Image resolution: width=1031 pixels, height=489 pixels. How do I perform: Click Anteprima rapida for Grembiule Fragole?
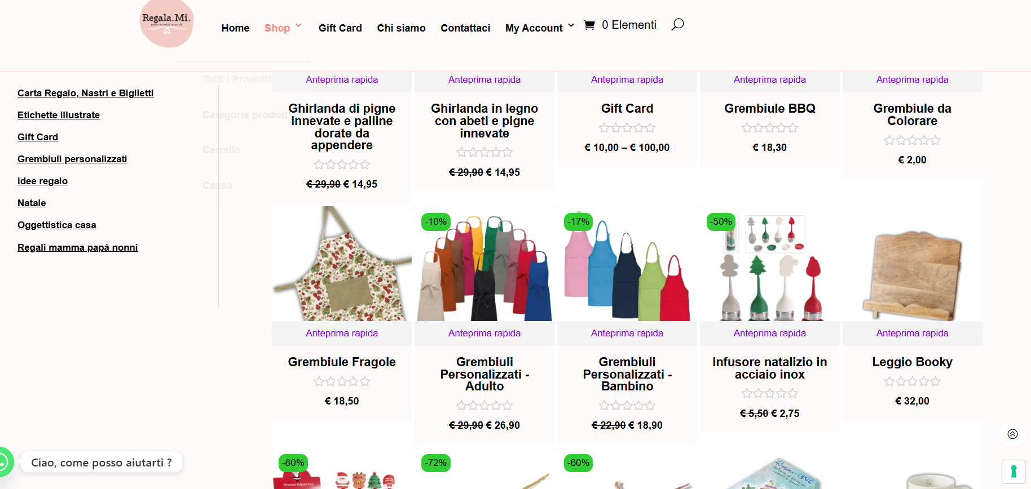[342, 334]
